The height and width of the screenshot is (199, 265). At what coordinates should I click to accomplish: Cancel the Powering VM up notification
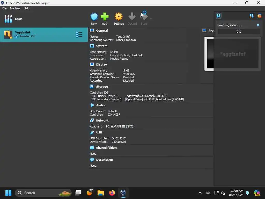258,25
